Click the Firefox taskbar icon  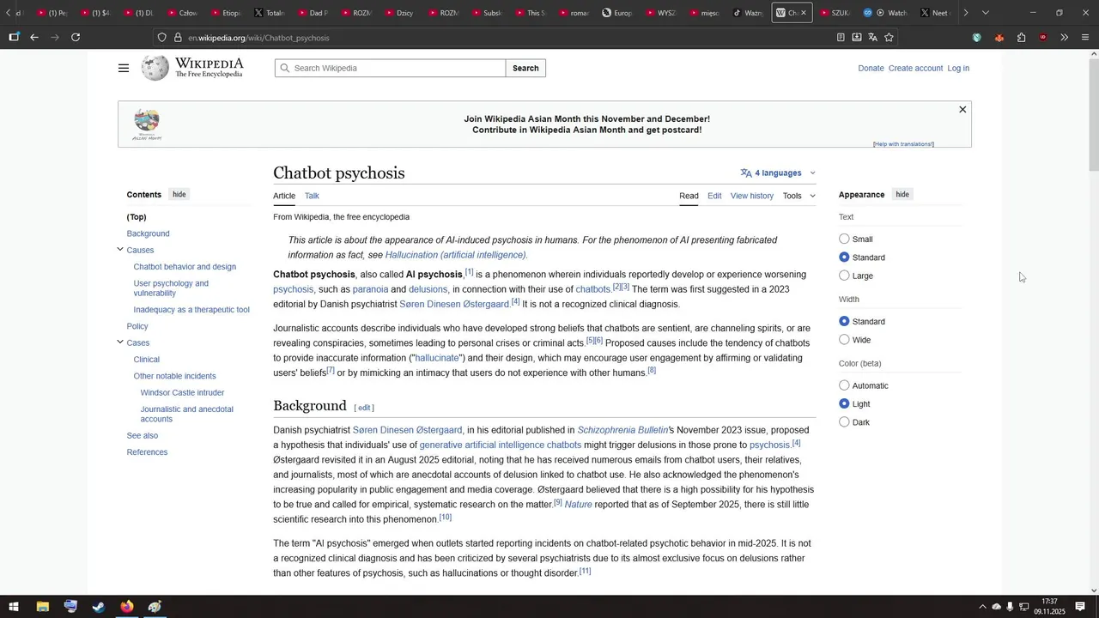[127, 607]
